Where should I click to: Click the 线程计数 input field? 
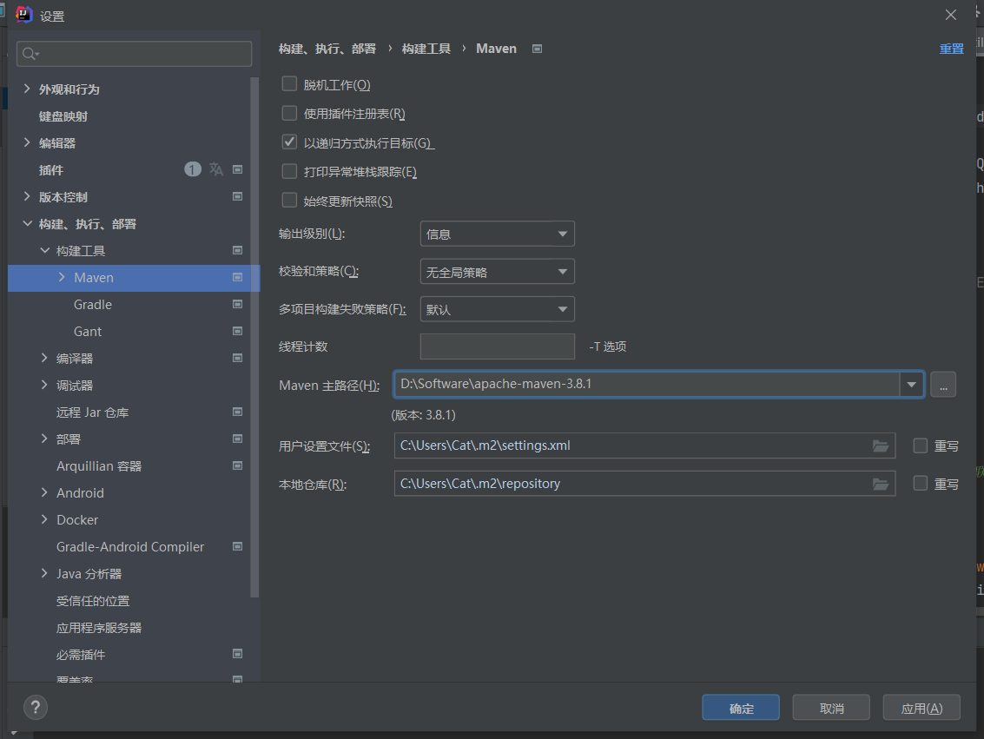[x=497, y=346]
